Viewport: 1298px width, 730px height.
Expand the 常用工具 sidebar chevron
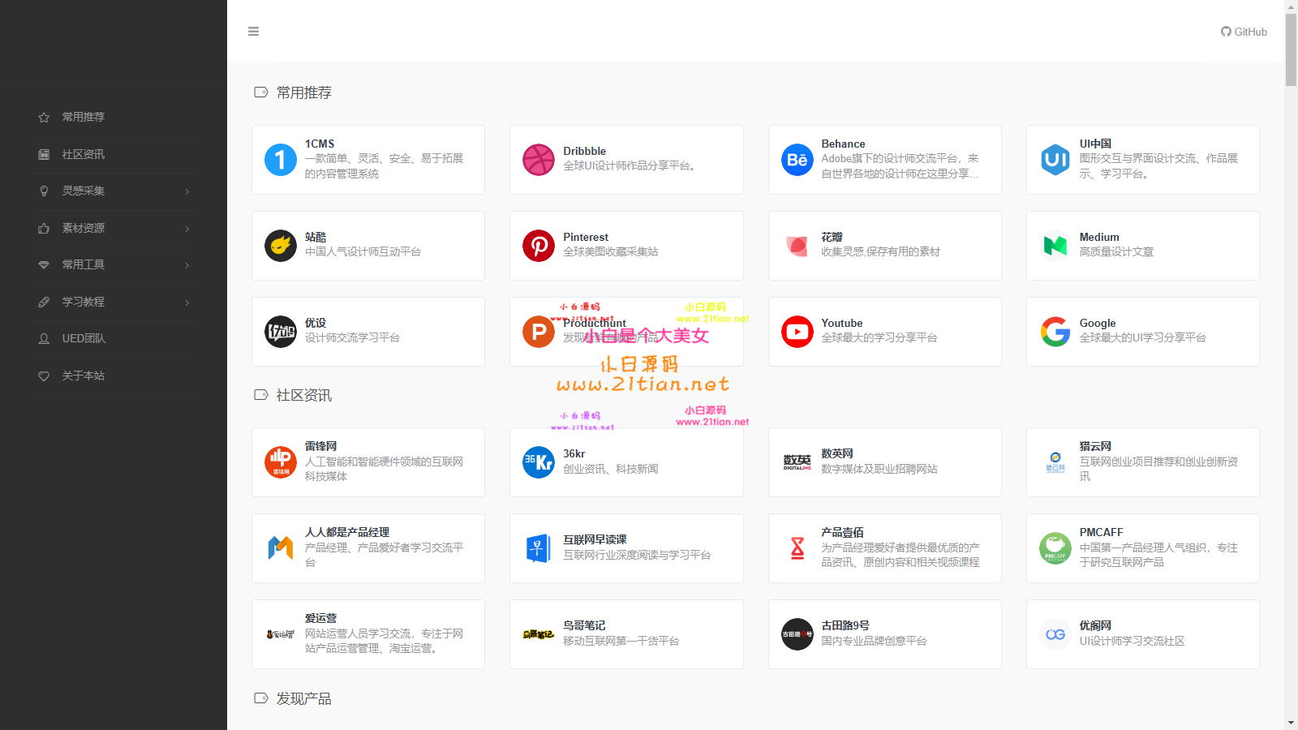(x=187, y=265)
